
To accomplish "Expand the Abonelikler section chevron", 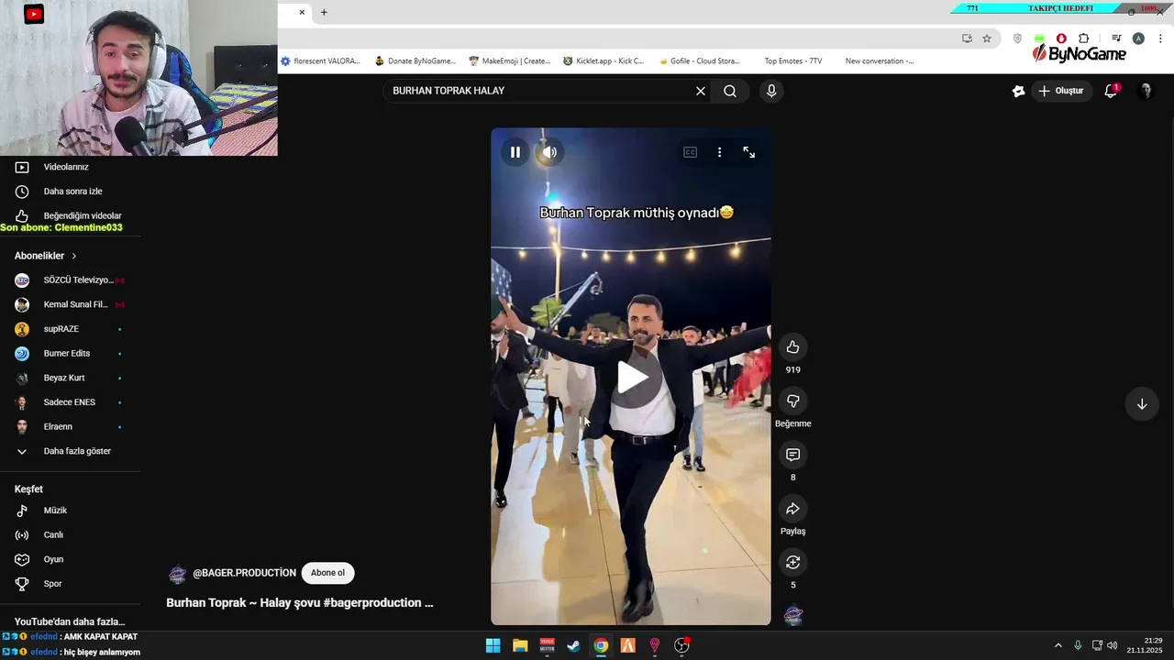I will tap(74, 256).
